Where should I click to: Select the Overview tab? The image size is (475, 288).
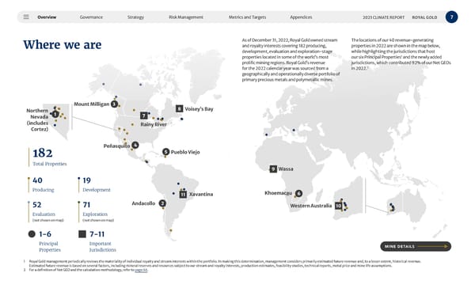coord(47,17)
